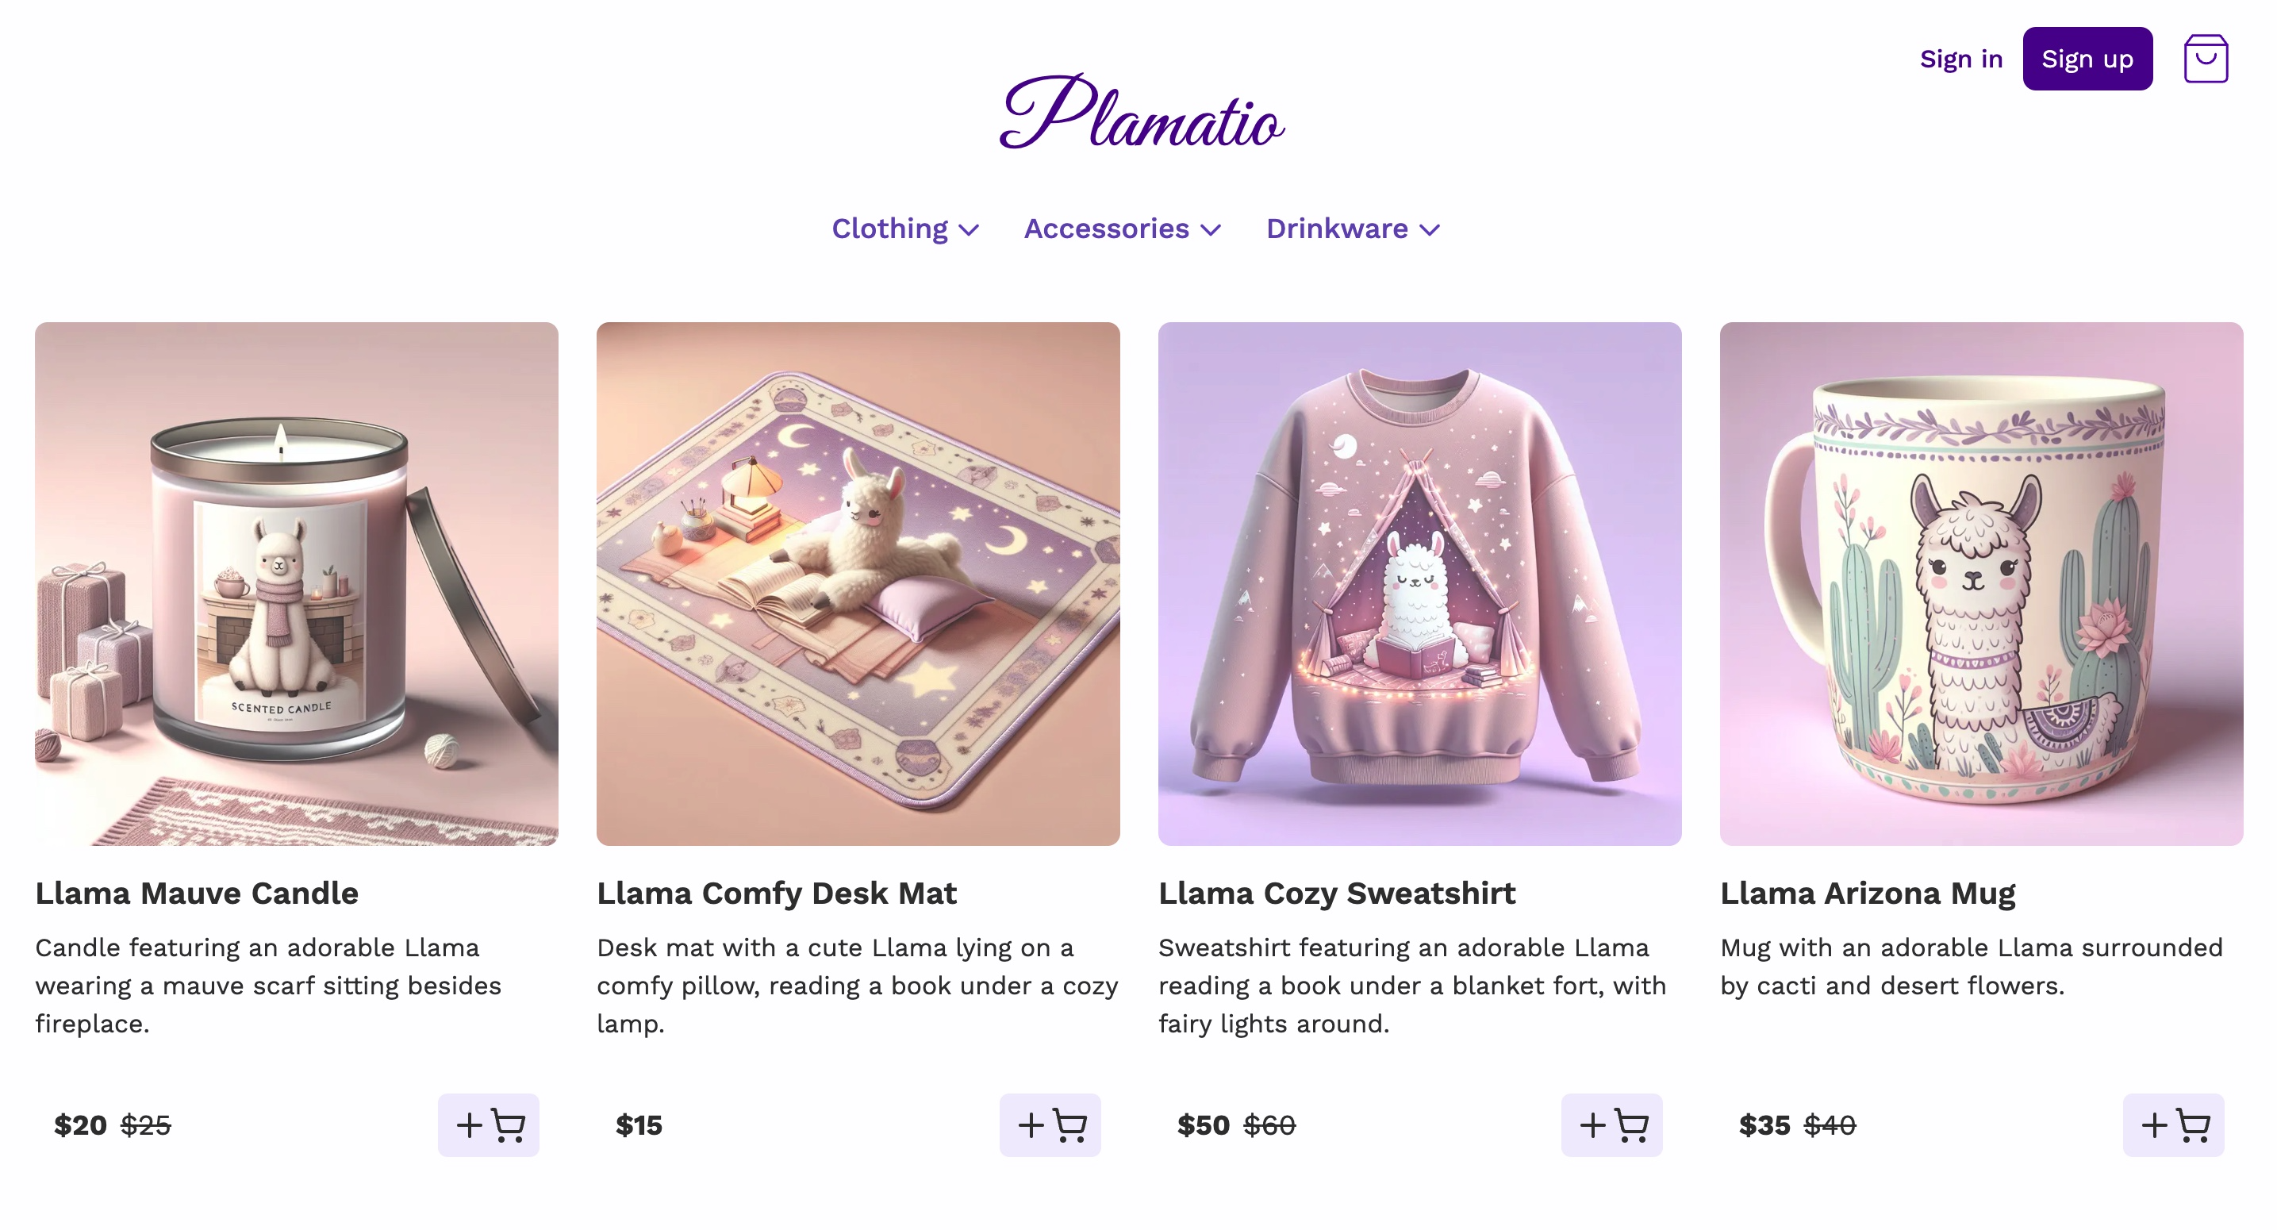Select the Llama Mauve Candle title
This screenshot has height=1230, width=2277.
[x=197, y=893]
